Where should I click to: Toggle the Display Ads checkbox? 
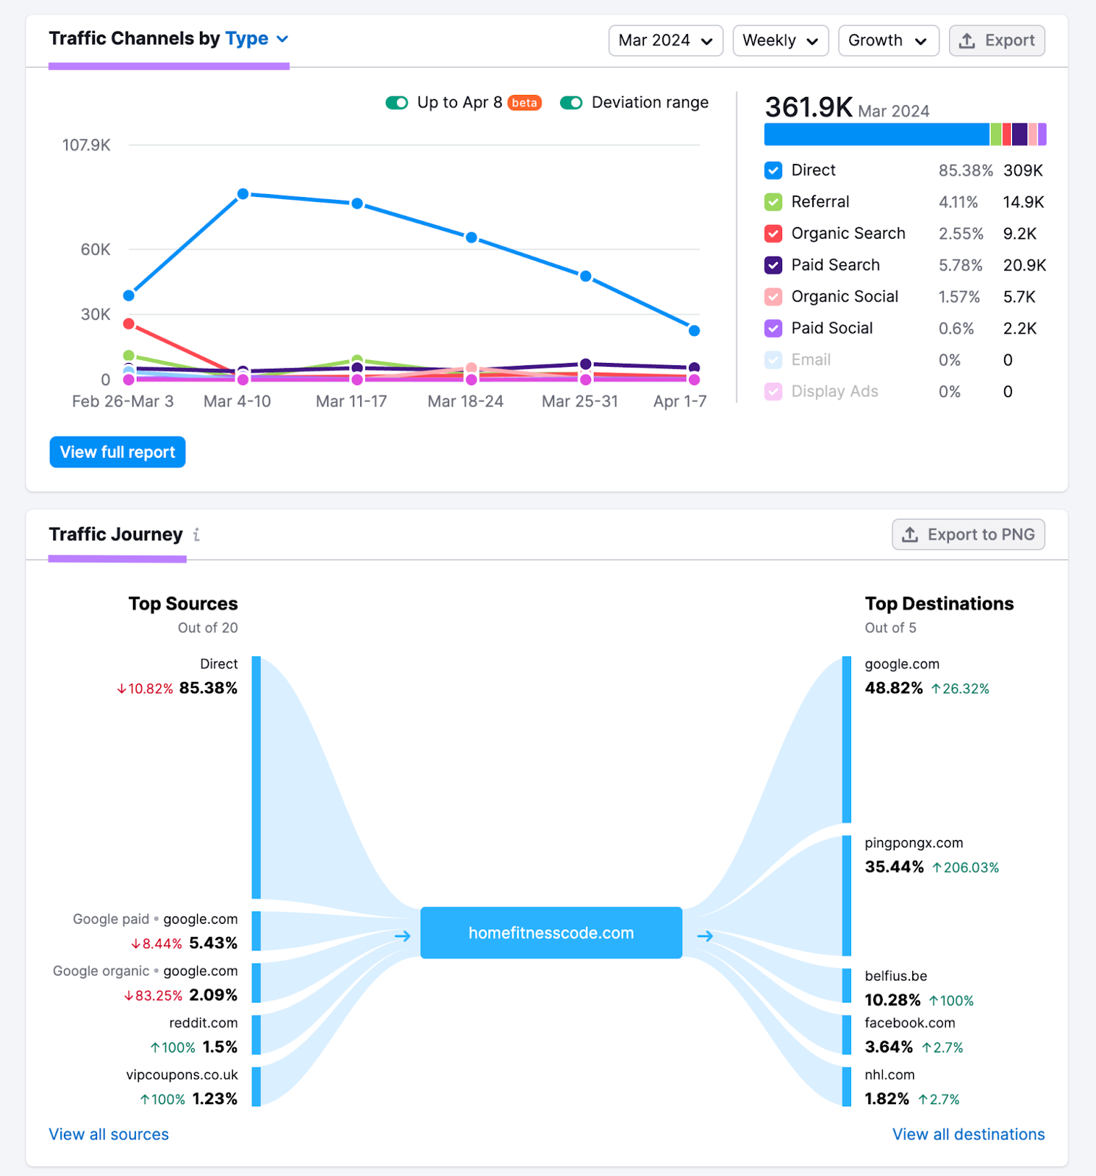coord(773,392)
